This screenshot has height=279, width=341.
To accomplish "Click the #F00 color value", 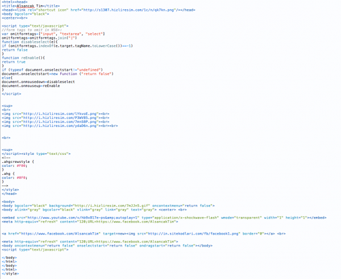I will coord(21,166).
